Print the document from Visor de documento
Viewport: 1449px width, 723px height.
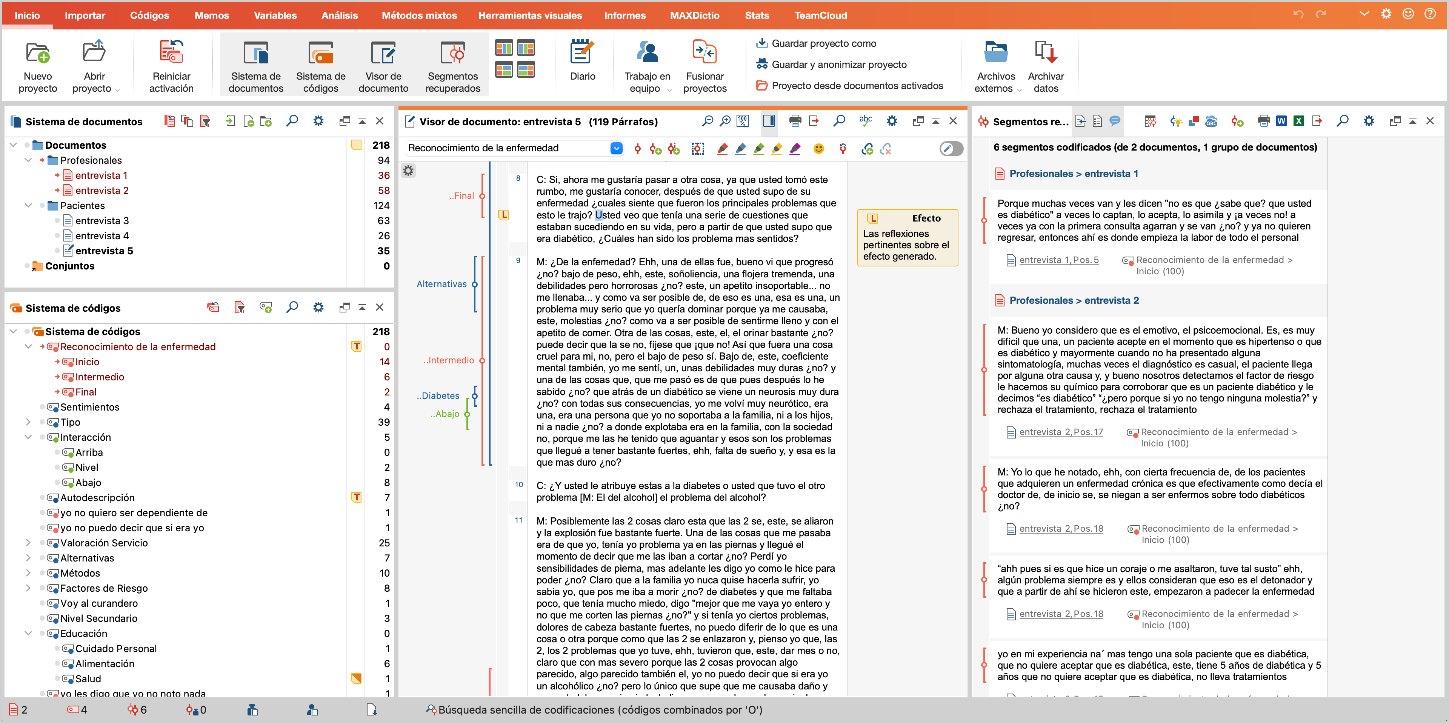pos(795,121)
